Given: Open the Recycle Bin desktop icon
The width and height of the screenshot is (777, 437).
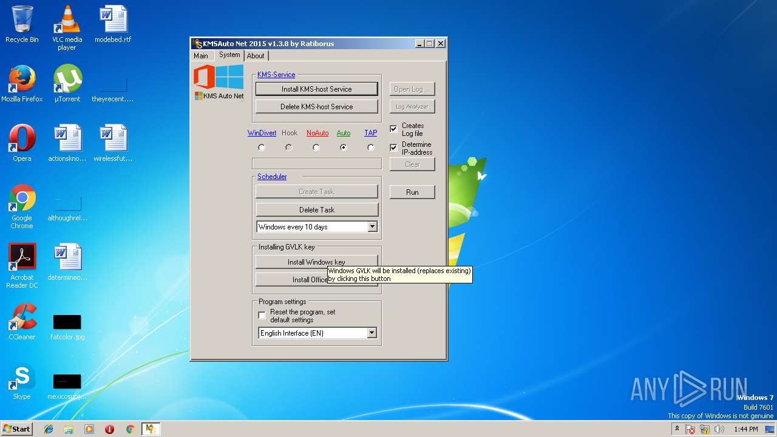Looking at the screenshot, I should tap(22, 24).
